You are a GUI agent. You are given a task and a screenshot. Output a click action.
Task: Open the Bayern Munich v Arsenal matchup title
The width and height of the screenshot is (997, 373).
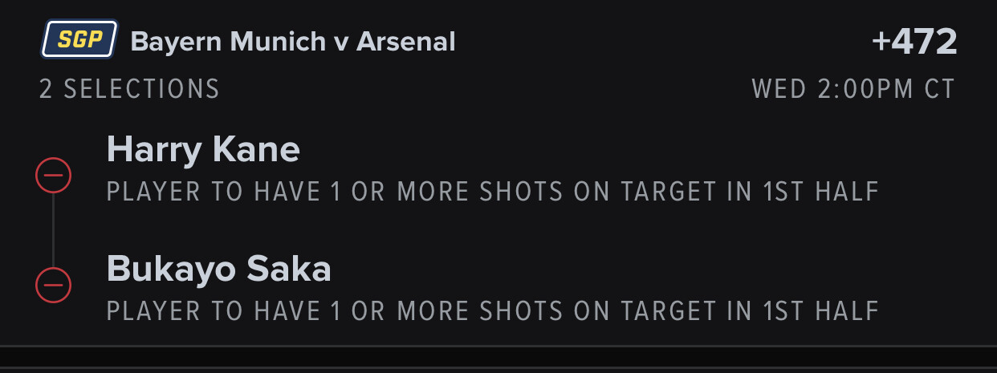[x=292, y=42]
